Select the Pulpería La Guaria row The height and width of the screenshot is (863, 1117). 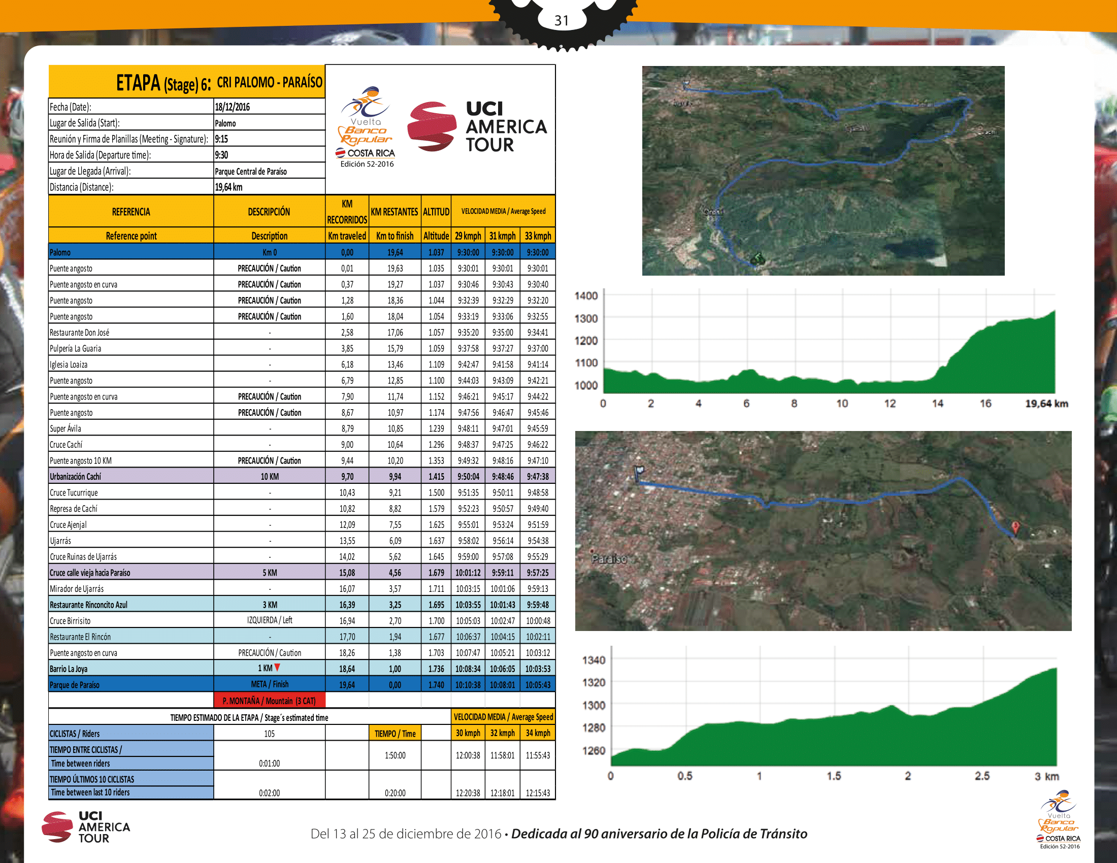pos(302,348)
